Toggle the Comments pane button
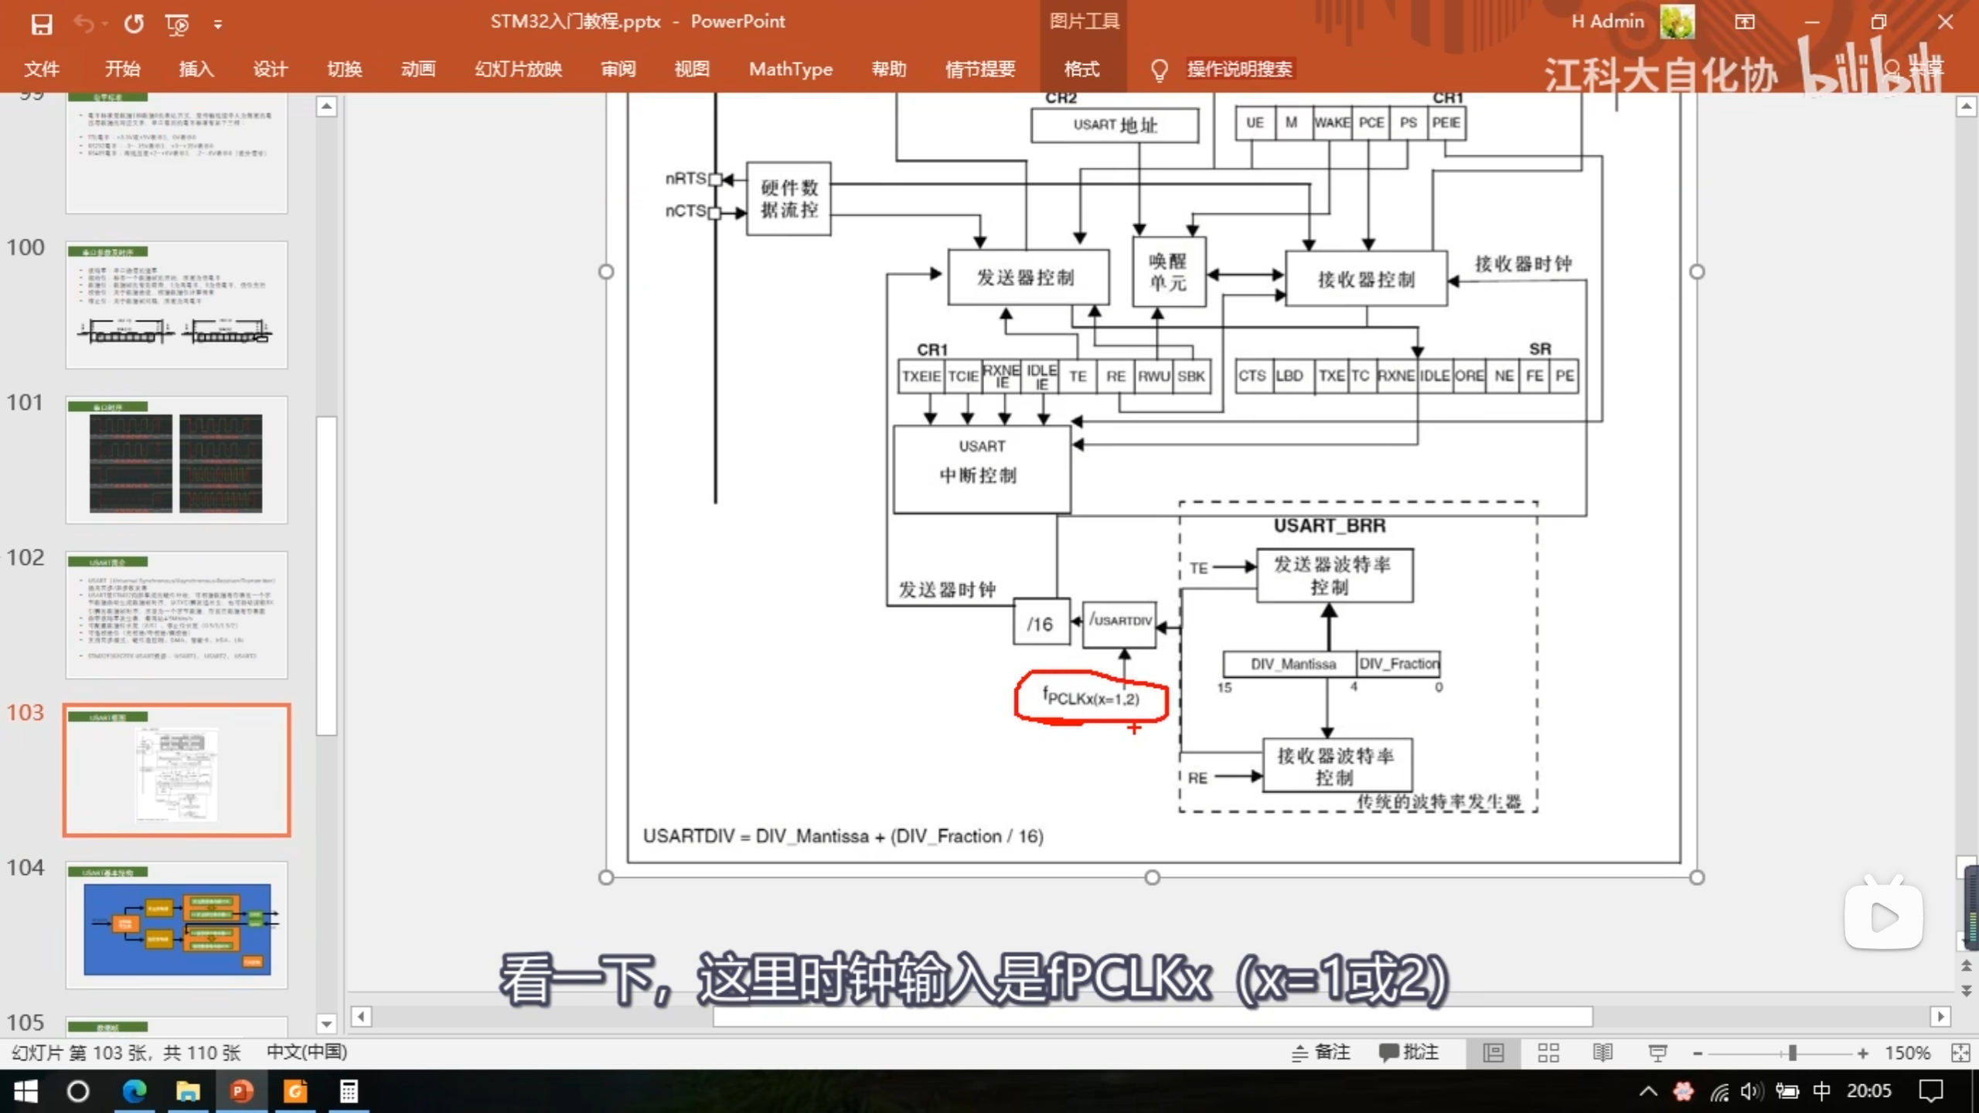Image resolution: width=1979 pixels, height=1113 pixels. (1408, 1053)
